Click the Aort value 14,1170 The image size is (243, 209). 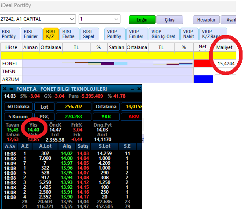103,139
